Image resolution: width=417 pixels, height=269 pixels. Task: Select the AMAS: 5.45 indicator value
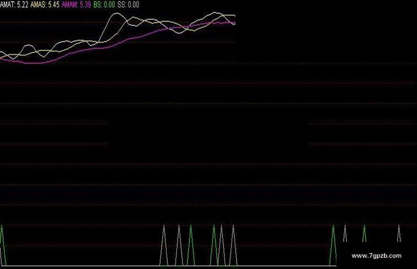(x=45, y=4)
